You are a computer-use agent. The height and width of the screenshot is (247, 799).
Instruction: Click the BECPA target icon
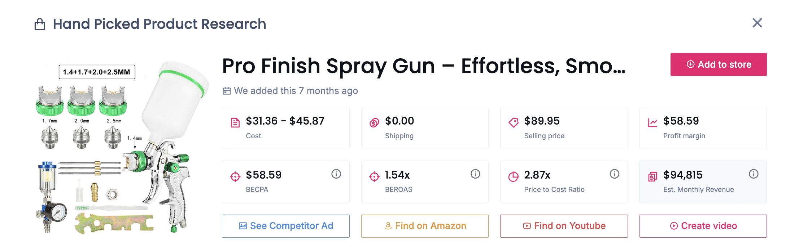[235, 176]
